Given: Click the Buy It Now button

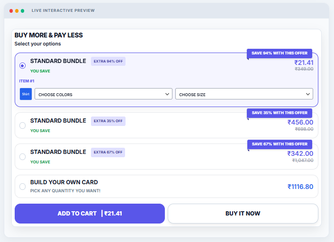Looking at the screenshot, I should pyautogui.click(x=243, y=214).
